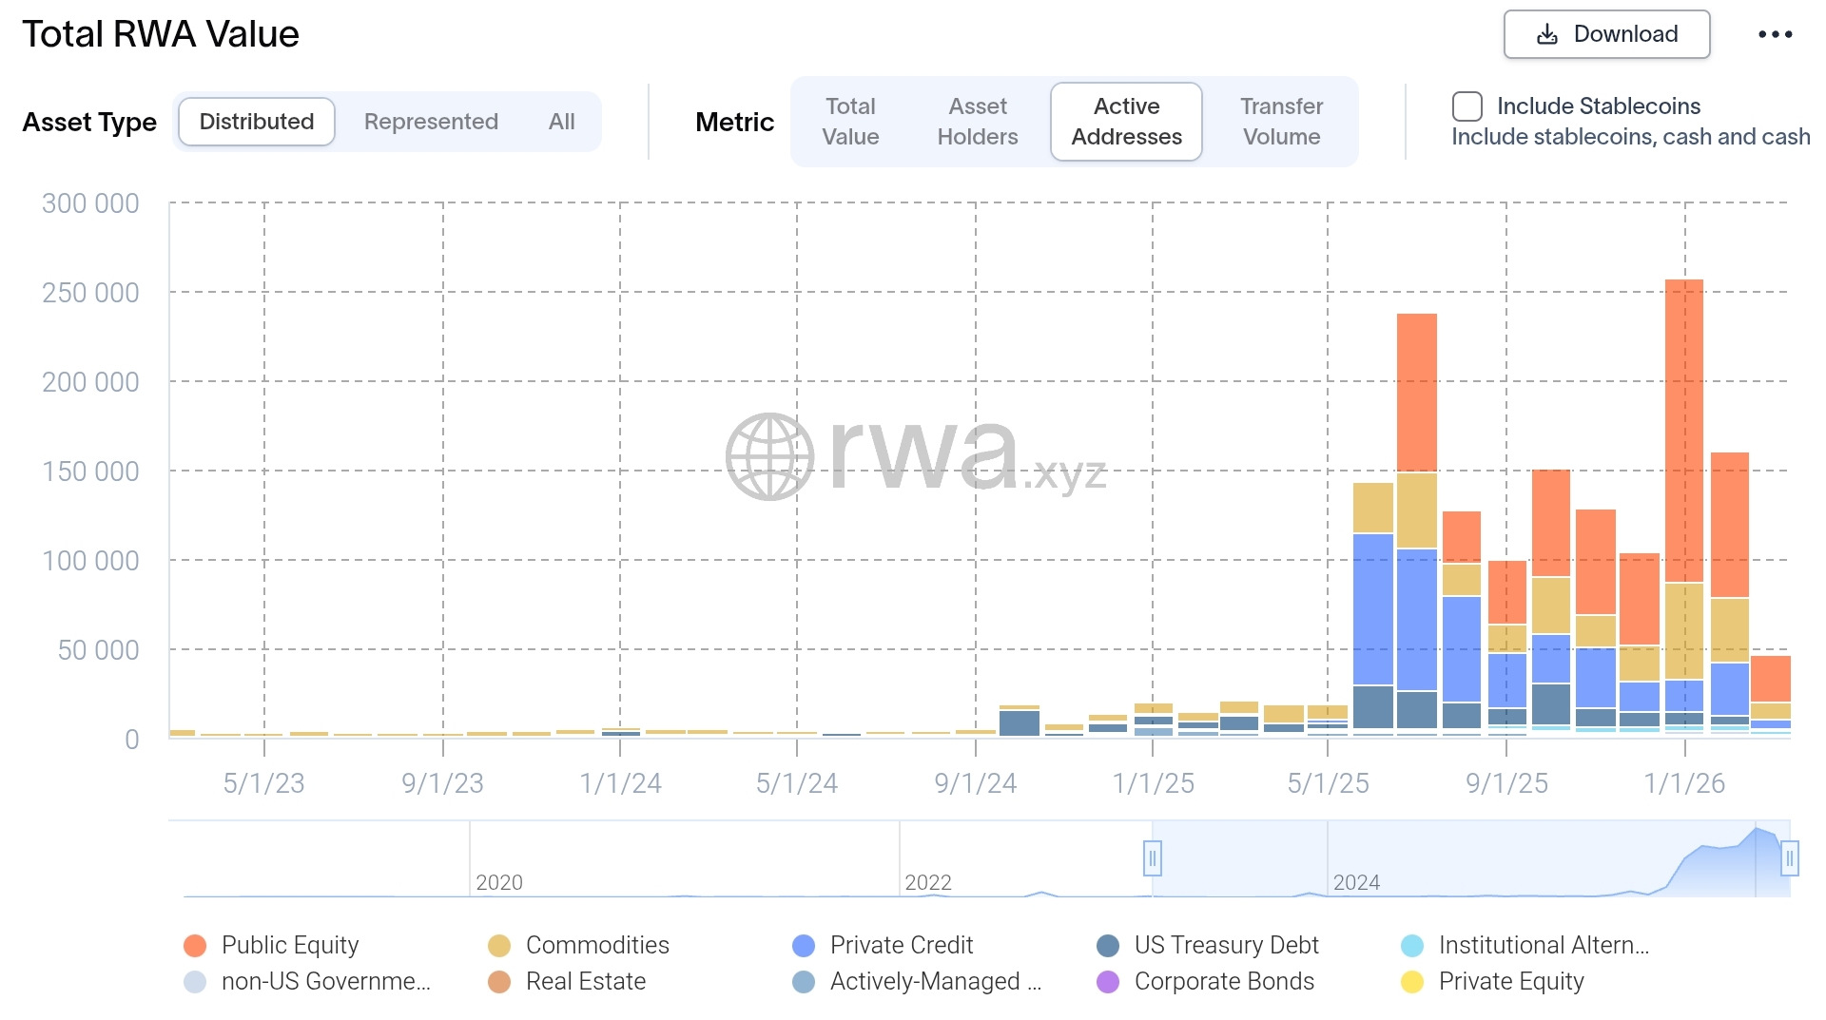Screen dimensions: 1826x1020
Task: Select All asset types option
Action: point(561,122)
